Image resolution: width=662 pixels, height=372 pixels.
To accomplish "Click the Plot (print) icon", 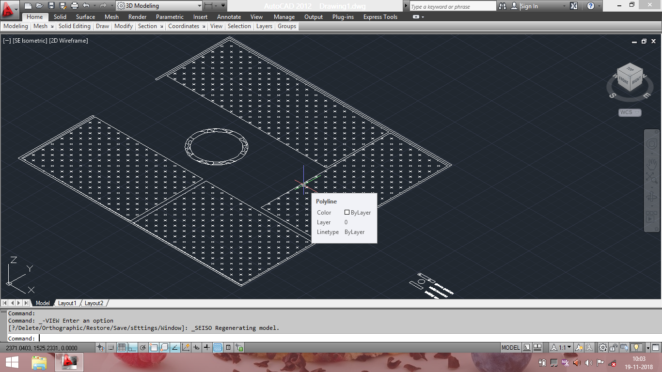I will 75,6.
